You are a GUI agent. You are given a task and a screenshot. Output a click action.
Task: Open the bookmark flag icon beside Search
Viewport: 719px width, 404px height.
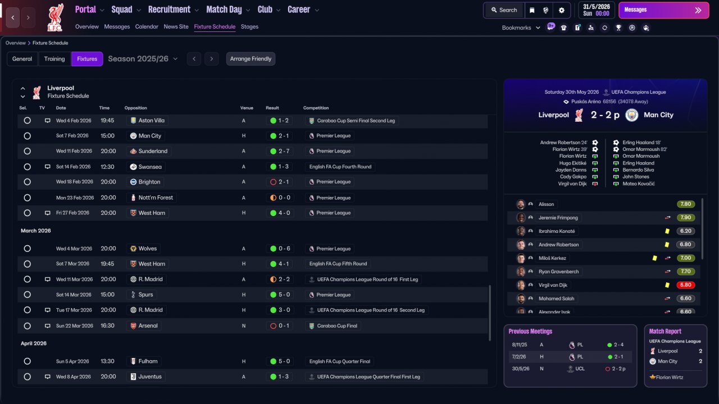[x=532, y=10]
